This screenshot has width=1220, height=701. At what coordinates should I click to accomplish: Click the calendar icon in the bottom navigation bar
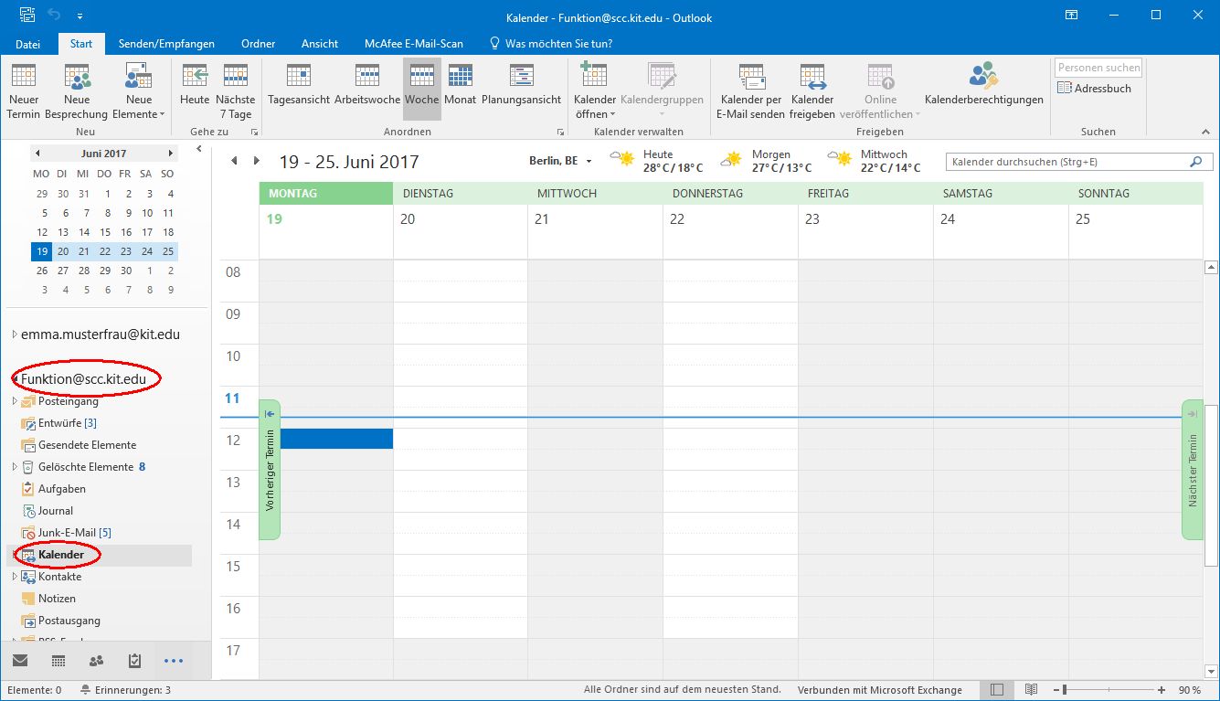58,661
